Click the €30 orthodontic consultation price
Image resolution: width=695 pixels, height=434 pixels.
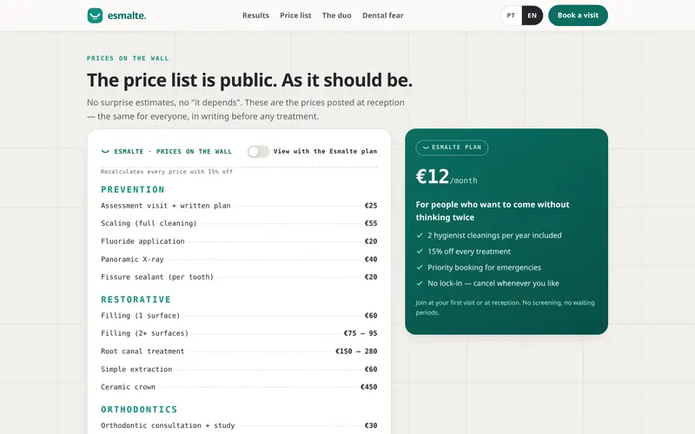coord(371,425)
